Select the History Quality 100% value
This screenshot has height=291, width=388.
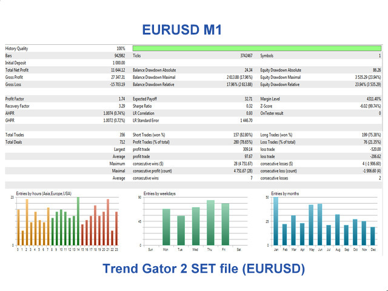click(121, 48)
